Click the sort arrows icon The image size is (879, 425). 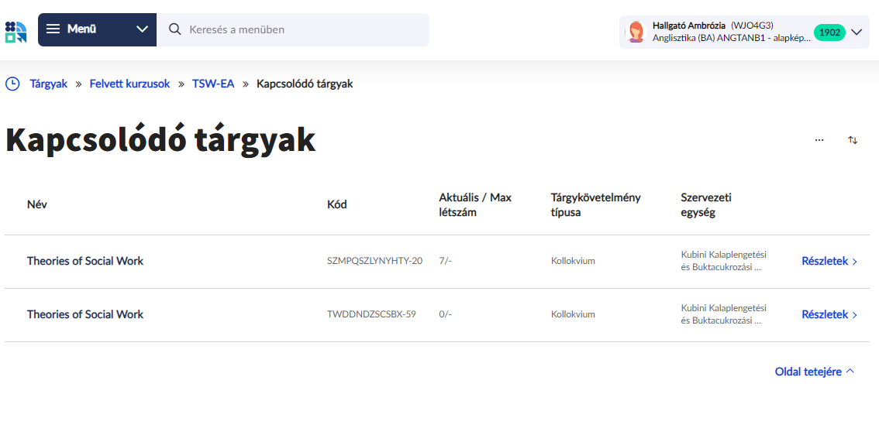pyautogui.click(x=853, y=140)
